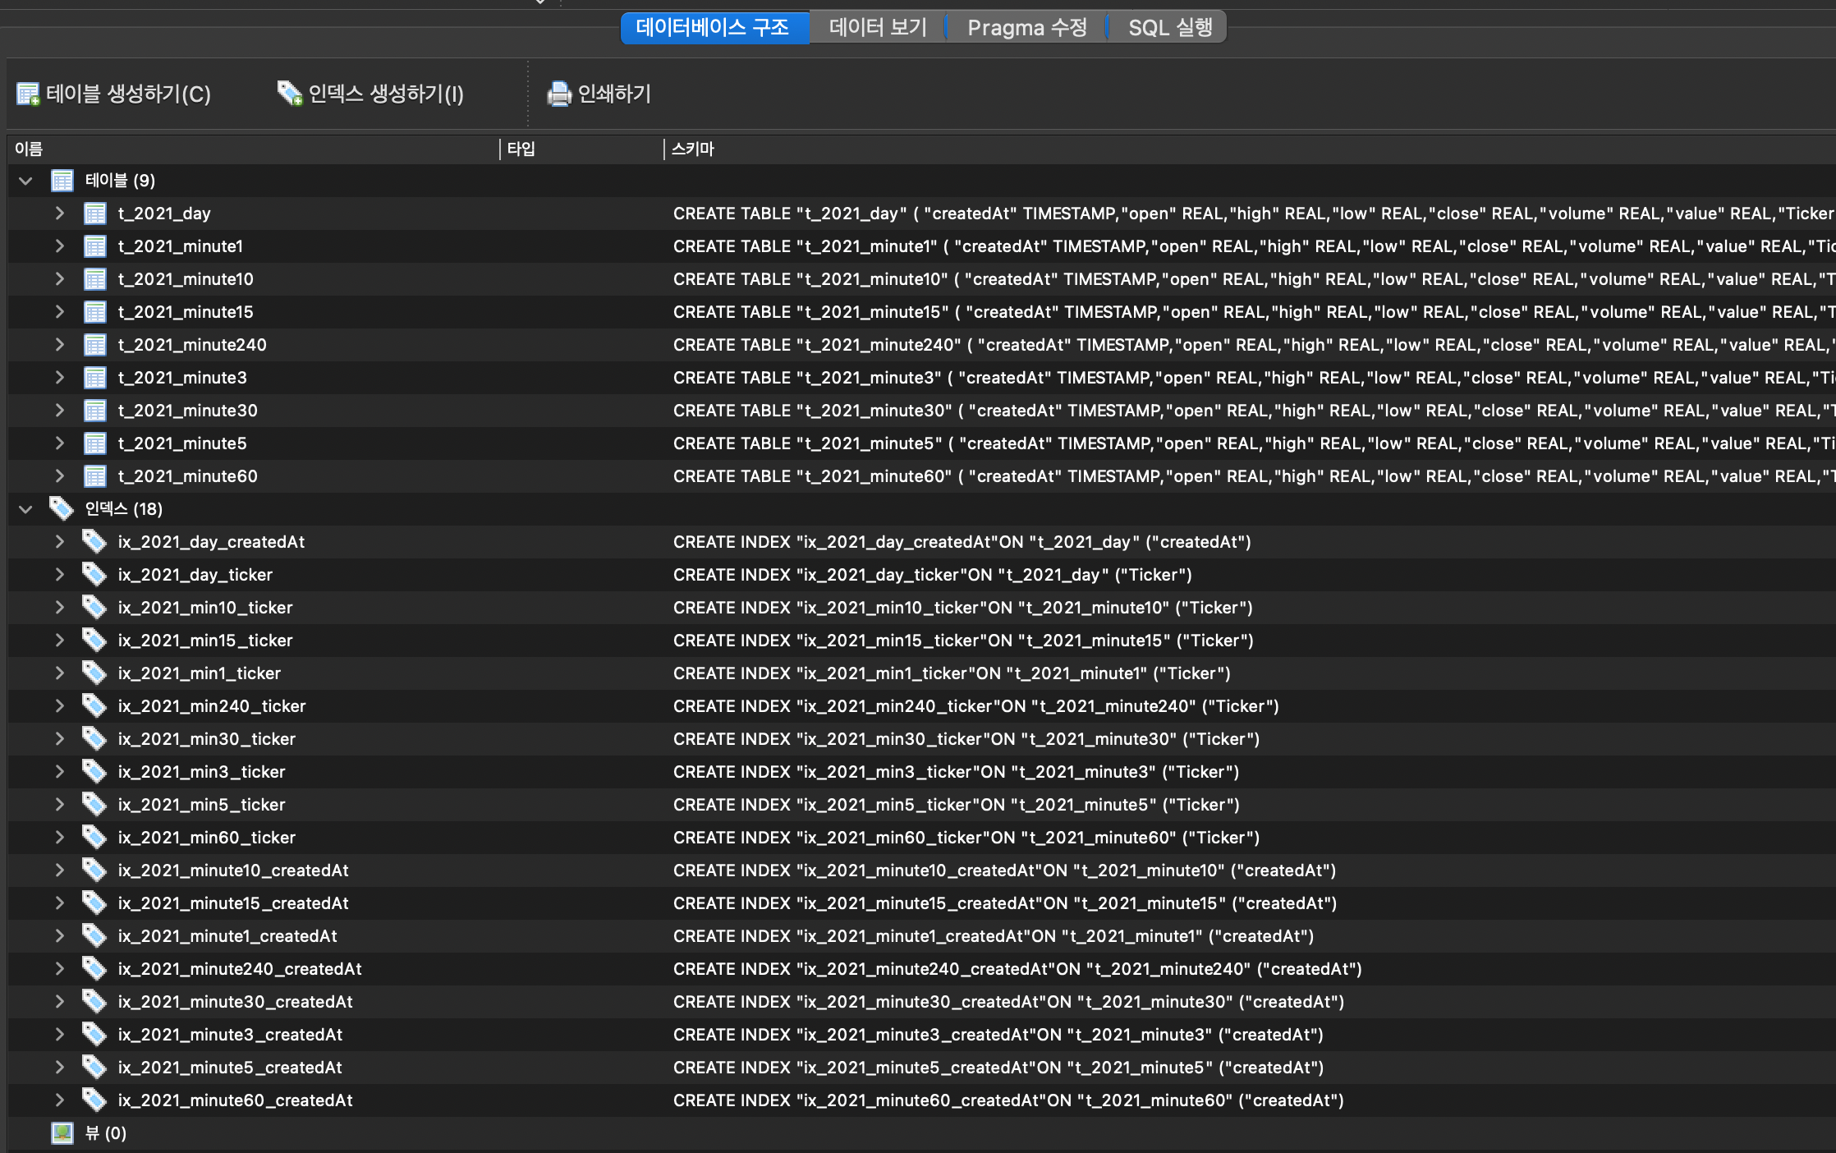The height and width of the screenshot is (1153, 1836).
Task: Click the printer icon for printing
Action: [x=559, y=94]
